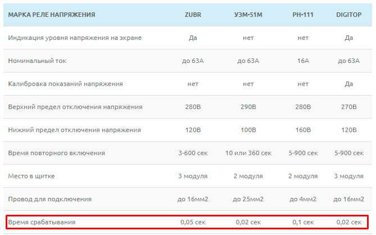Select DIGITOP's '5-900 сек' value

pyautogui.click(x=348, y=153)
